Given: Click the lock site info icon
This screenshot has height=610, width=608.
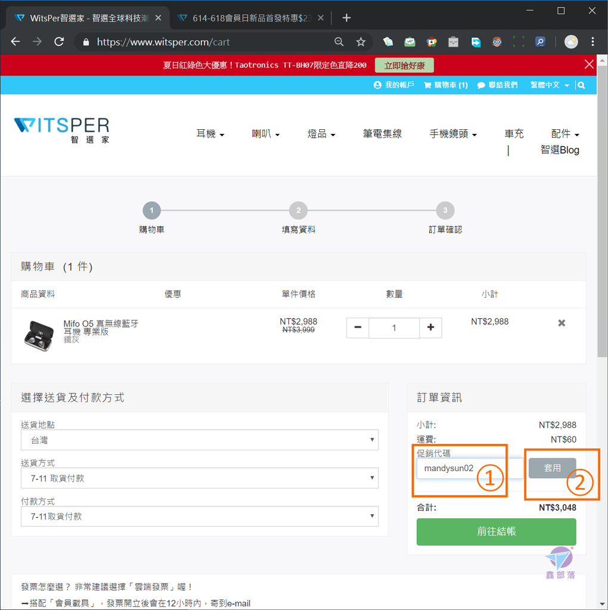Looking at the screenshot, I should point(86,42).
